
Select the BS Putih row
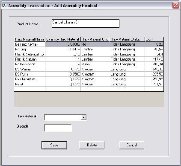click(89, 74)
